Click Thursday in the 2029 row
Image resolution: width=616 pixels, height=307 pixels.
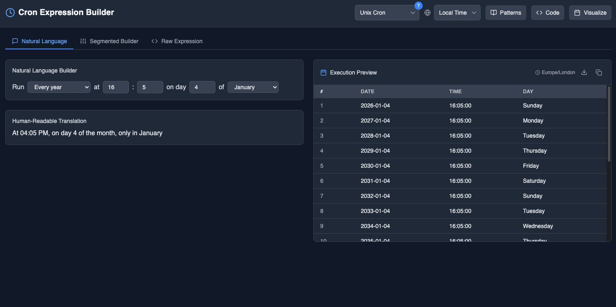coord(535,151)
